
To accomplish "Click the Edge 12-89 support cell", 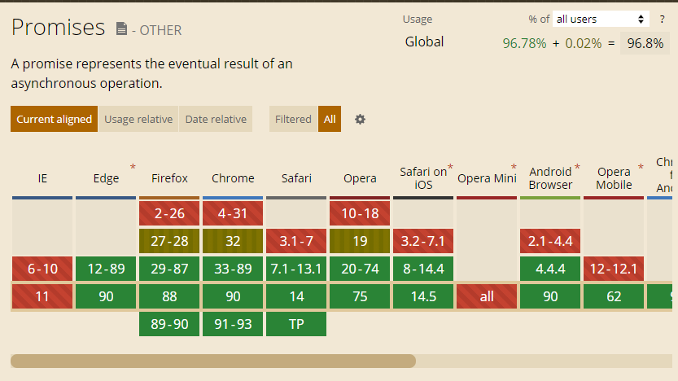I will (106, 269).
